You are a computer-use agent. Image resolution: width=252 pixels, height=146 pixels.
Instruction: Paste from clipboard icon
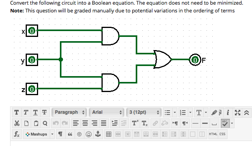(36, 123)
